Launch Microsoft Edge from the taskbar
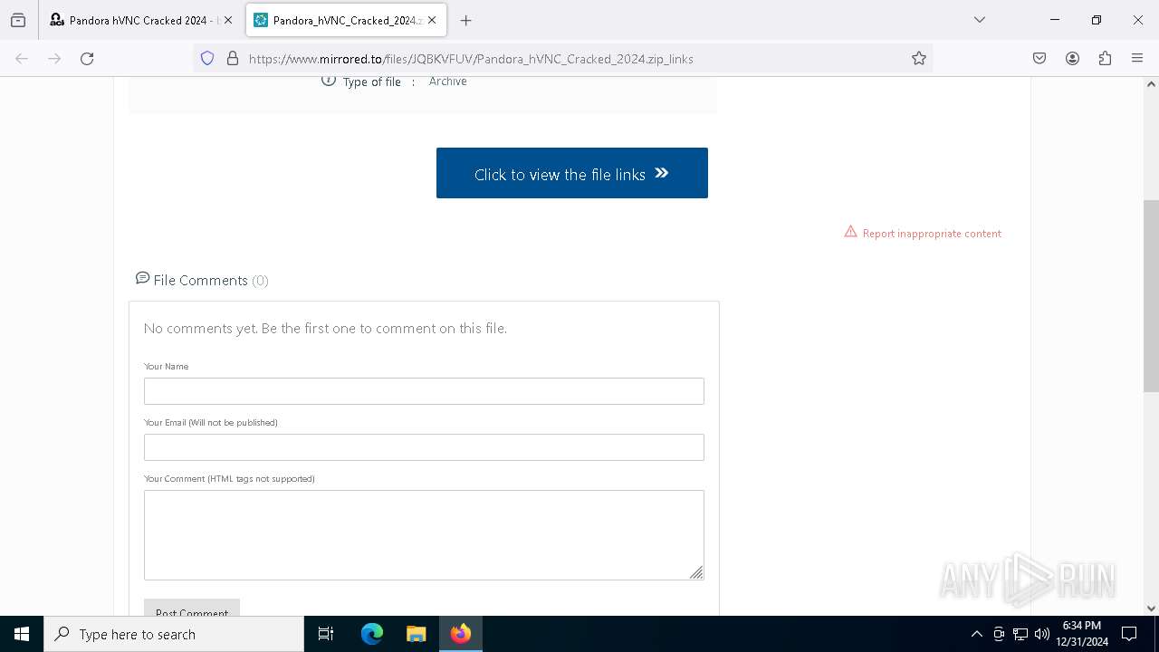 (372, 634)
